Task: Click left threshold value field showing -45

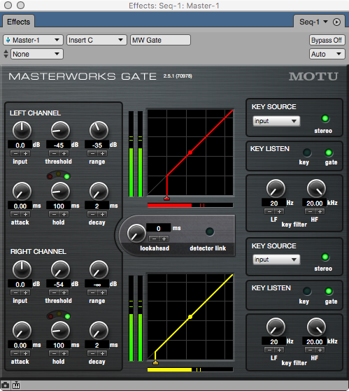Action: (x=59, y=145)
